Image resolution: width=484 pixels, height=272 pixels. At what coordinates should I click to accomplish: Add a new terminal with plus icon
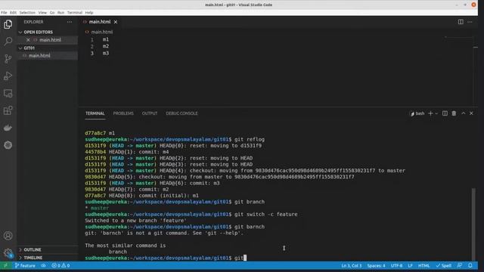430,113
